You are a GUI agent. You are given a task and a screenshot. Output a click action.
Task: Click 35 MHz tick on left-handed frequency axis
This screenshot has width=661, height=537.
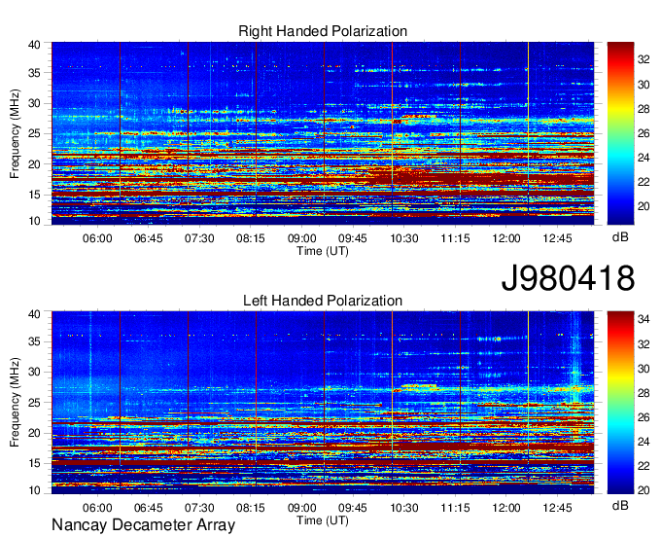[x=34, y=341]
